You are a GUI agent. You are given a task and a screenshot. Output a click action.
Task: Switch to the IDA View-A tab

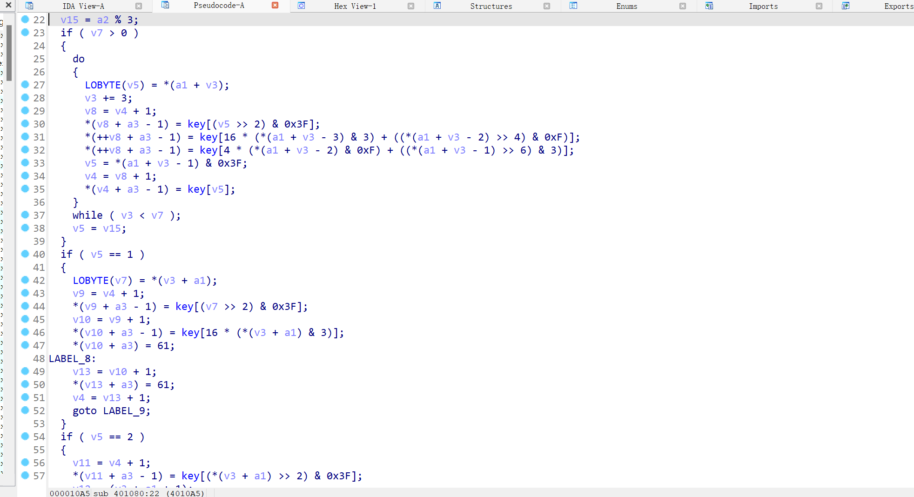tap(83, 6)
